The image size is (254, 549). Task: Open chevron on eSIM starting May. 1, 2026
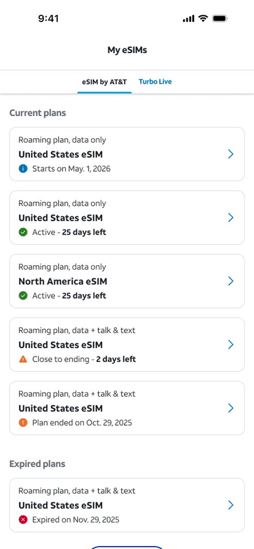coord(230,154)
